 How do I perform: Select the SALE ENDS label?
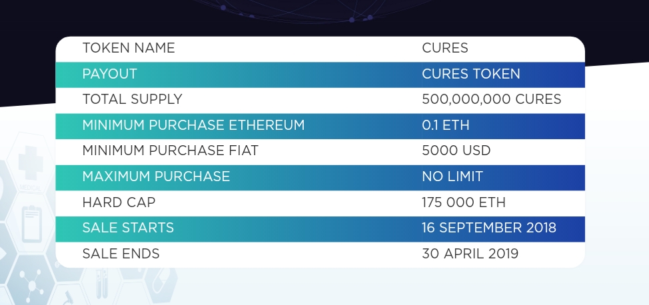tap(121, 254)
